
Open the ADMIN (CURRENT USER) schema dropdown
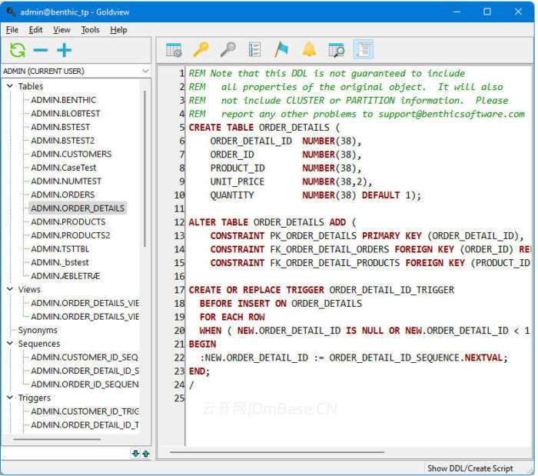(76, 71)
